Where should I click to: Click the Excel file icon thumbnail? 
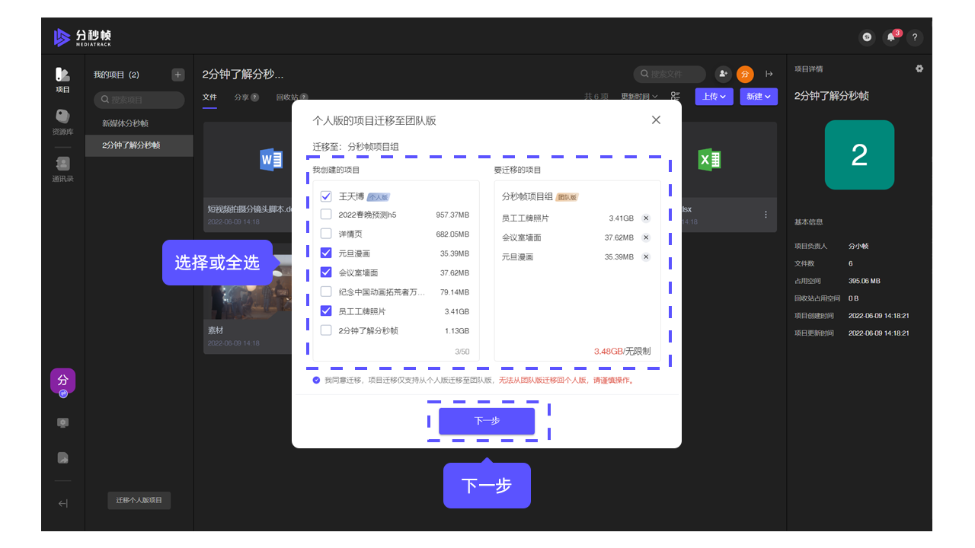click(x=709, y=159)
